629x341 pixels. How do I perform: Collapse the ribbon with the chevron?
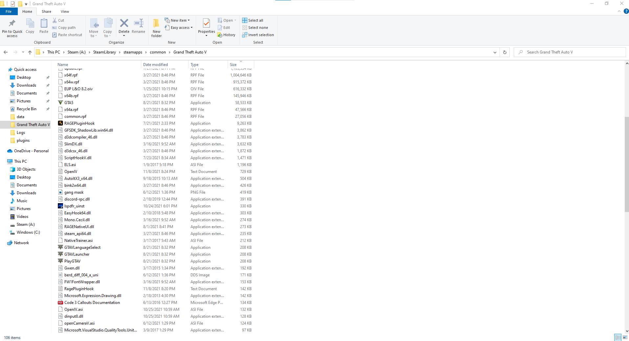pos(619,11)
